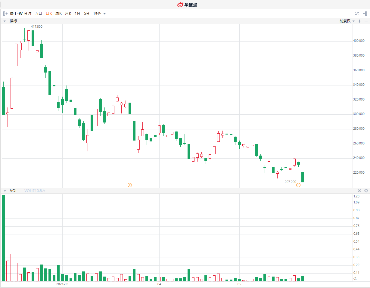Image resolution: width=370 pixels, height=288 pixels.
Task: Select the 周K weekly candlestick tab
Action: pos(58,14)
